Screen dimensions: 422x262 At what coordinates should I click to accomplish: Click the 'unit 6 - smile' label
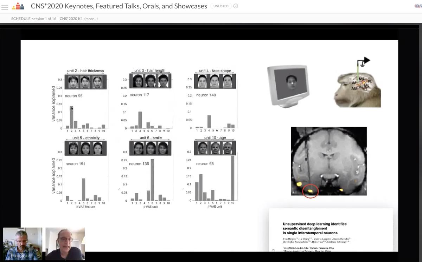tap(151, 138)
